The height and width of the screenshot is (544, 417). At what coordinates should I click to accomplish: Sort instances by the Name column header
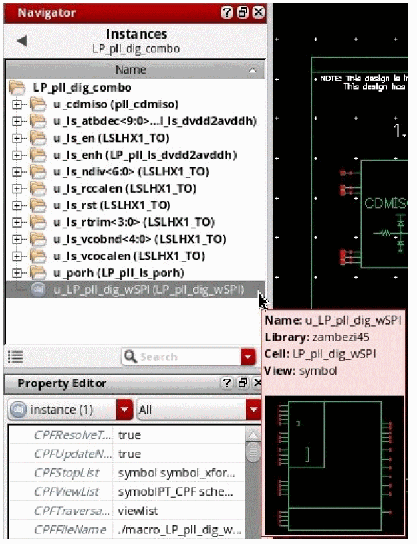[x=135, y=70]
